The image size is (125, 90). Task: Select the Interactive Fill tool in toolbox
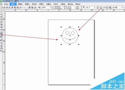(1, 50)
